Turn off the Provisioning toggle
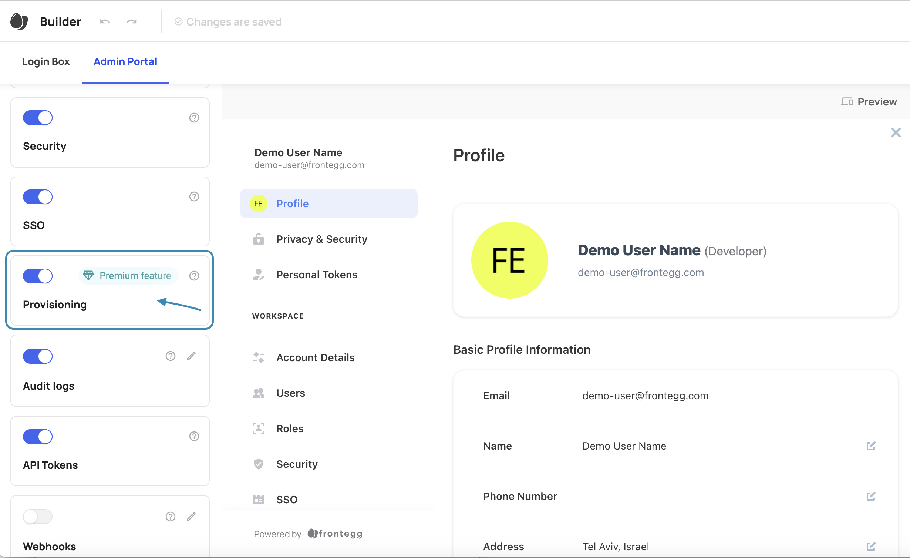This screenshot has height=558, width=910. (38, 276)
